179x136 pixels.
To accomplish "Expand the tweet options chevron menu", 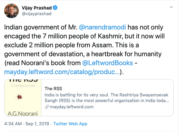I will [171, 7].
